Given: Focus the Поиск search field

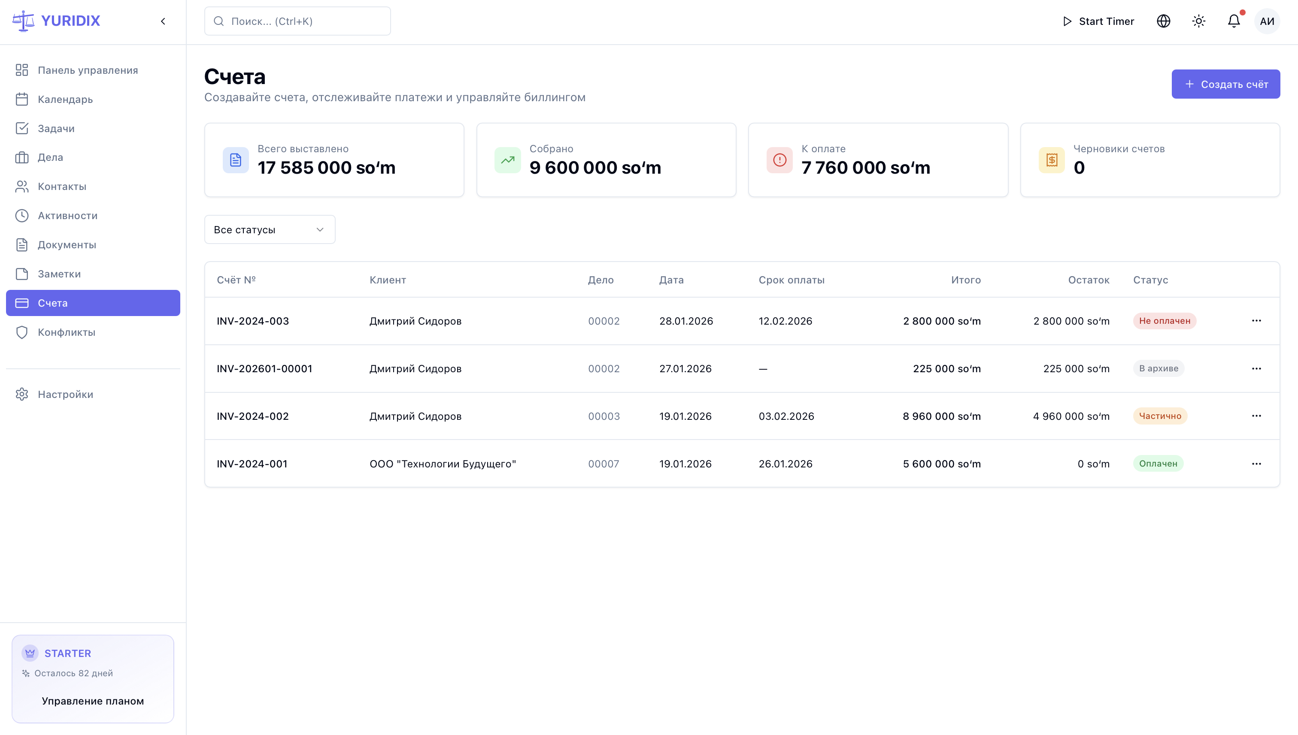Looking at the screenshot, I should click(x=297, y=21).
